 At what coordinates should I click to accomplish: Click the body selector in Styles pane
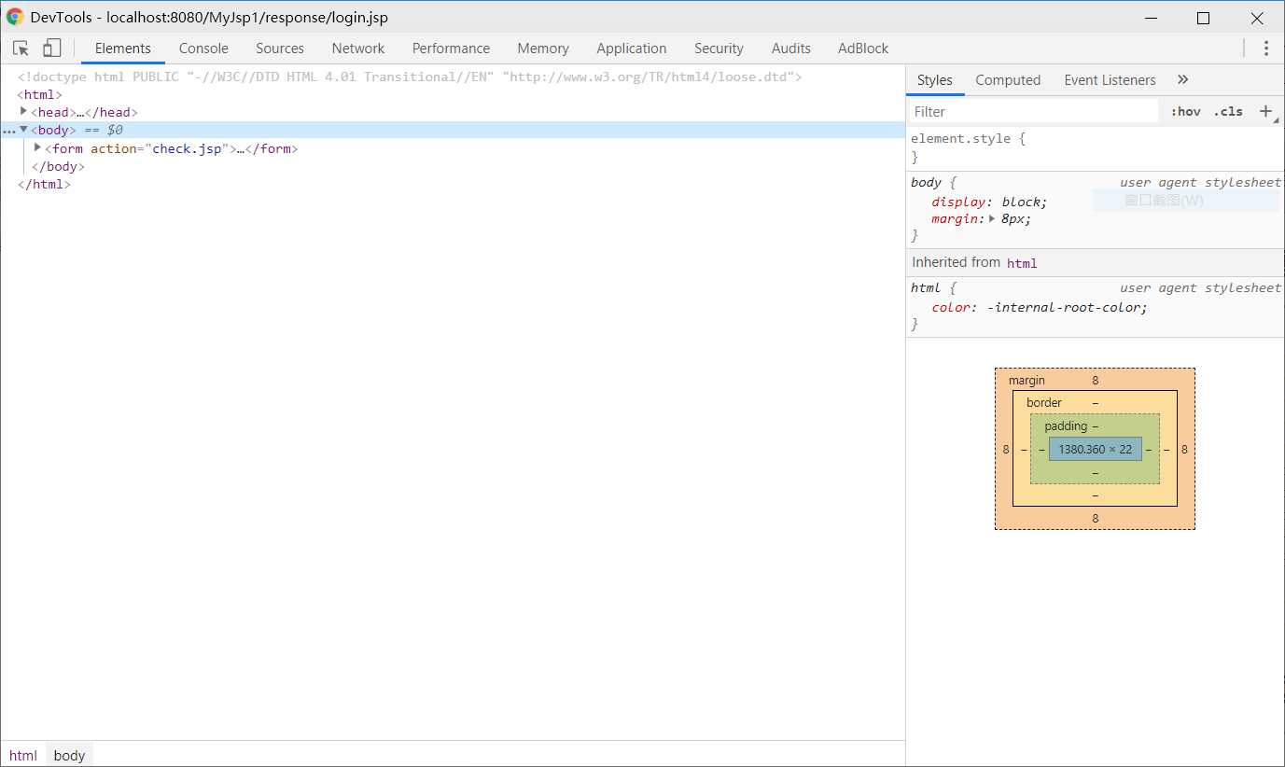coord(926,183)
